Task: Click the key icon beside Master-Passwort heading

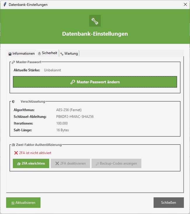Action: 13,62
